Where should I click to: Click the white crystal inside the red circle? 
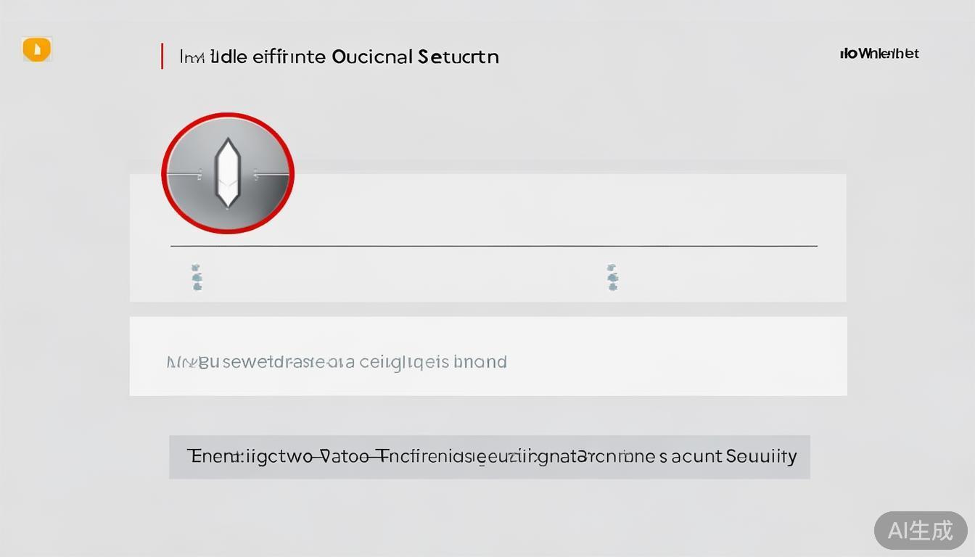point(227,173)
